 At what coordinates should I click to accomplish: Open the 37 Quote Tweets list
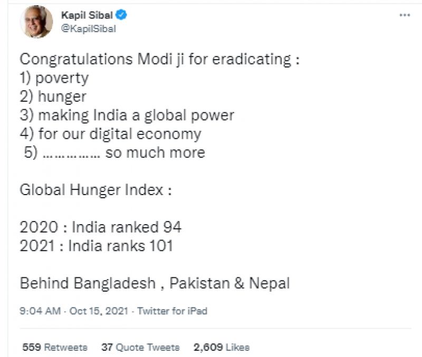pos(140,347)
